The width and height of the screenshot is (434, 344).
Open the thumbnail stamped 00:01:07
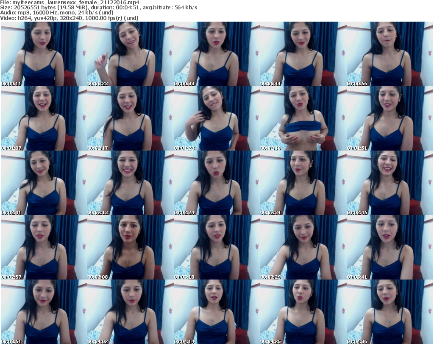pyautogui.click(x=44, y=118)
